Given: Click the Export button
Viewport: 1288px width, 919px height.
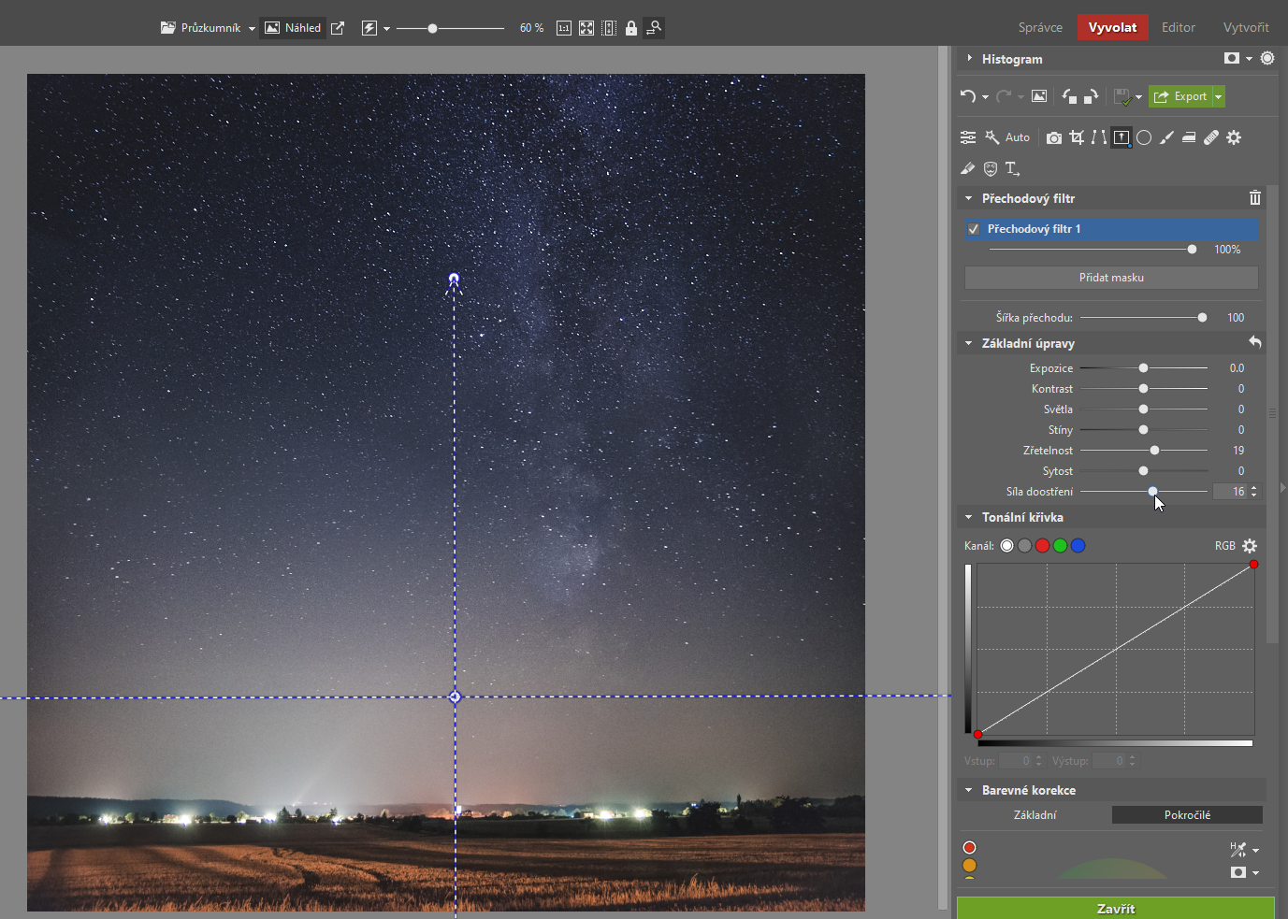Looking at the screenshot, I should [1180, 96].
